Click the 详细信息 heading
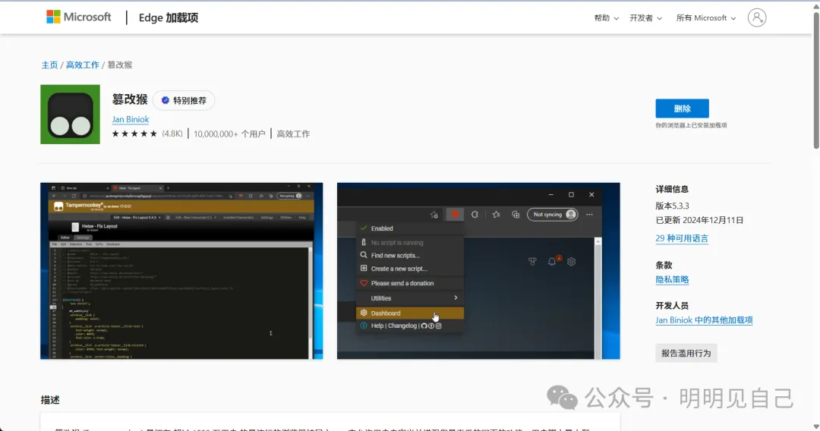Image resolution: width=820 pixels, height=431 pixels. [672, 189]
